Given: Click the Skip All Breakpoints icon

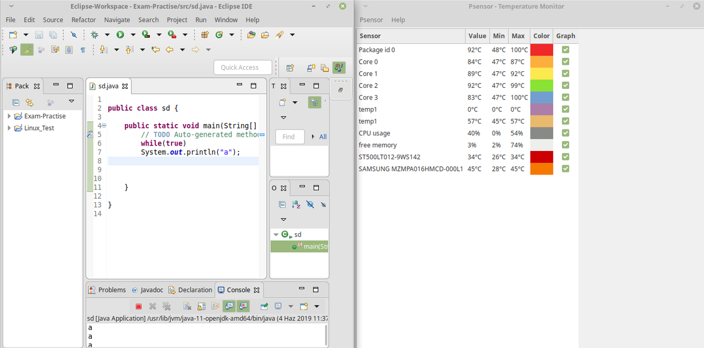Looking at the screenshot, I should coord(74,35).
